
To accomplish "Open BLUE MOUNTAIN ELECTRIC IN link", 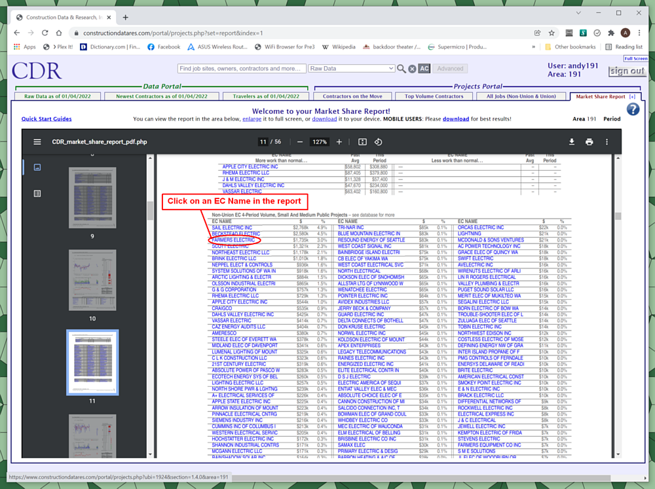I will [x=369, y=234].
